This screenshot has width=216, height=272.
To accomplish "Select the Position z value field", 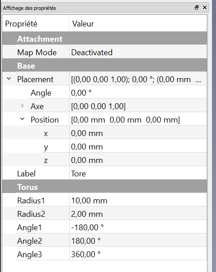I will [x=138, y=160].
